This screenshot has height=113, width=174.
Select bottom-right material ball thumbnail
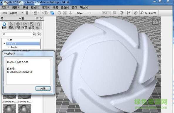point(24,108)
